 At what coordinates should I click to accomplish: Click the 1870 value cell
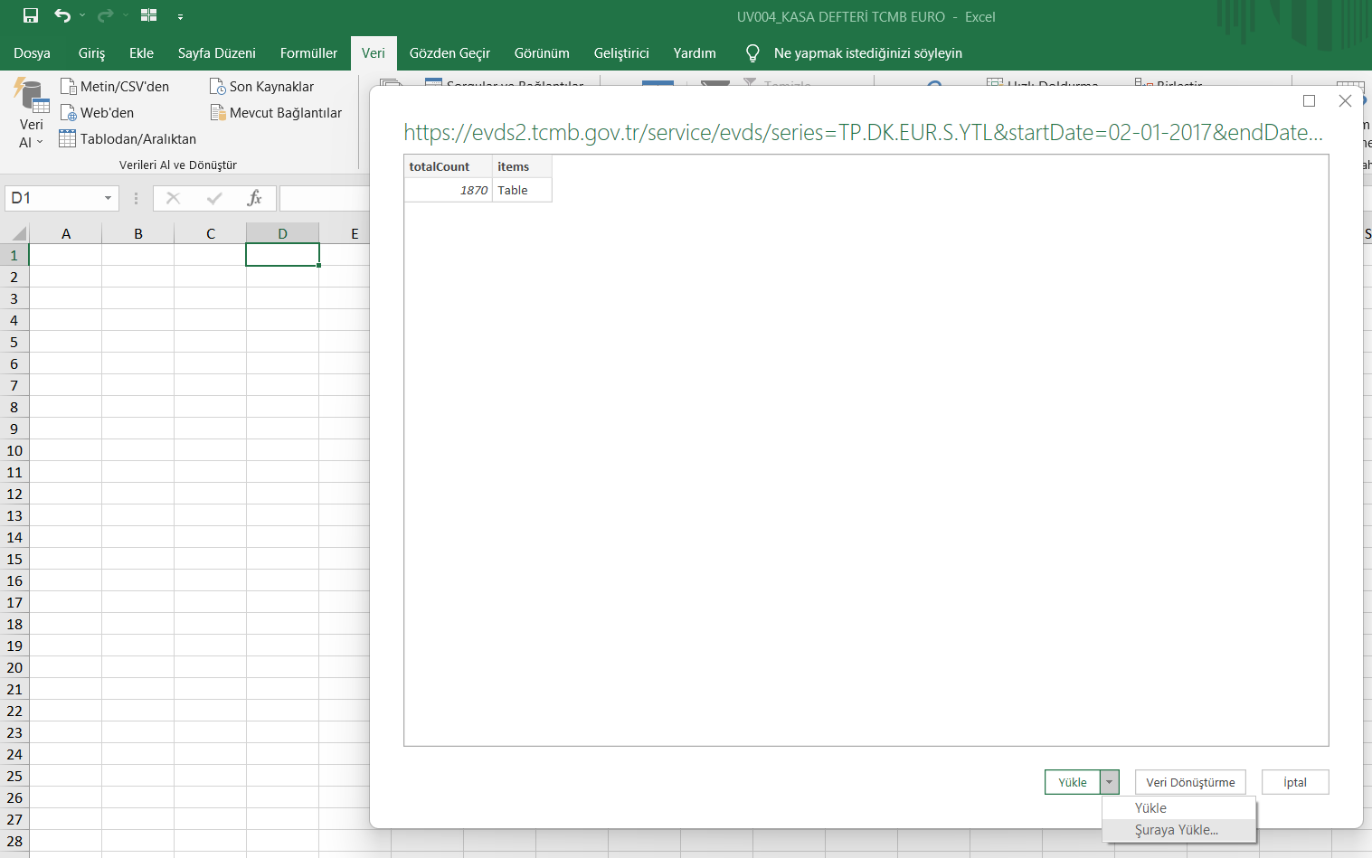pyautogui.click(x=449, y=190)
